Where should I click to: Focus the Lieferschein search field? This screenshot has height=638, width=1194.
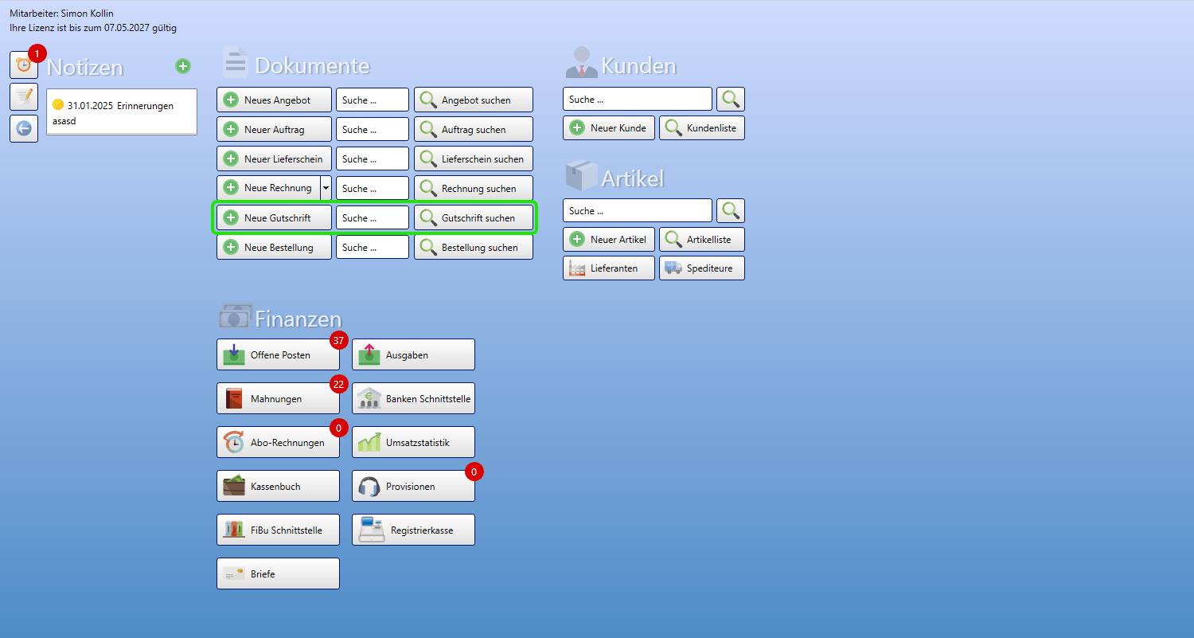click(x=373, y=159)
